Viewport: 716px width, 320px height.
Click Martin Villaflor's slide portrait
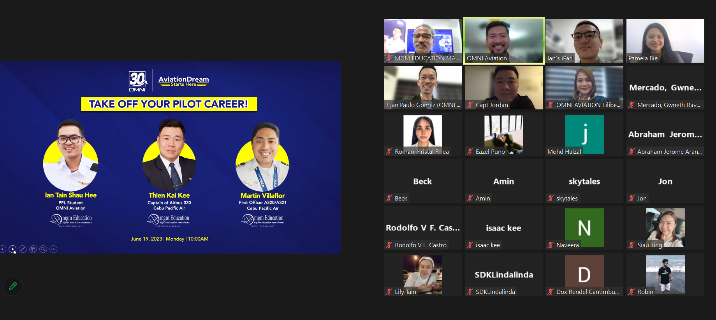[x=263, y=156]
